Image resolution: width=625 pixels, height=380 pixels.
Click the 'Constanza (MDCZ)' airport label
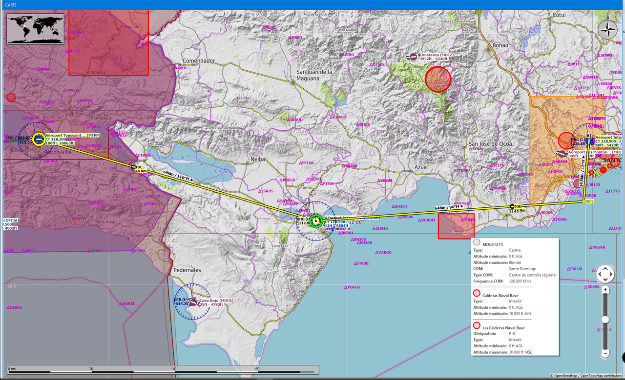[x=437, y=55]
